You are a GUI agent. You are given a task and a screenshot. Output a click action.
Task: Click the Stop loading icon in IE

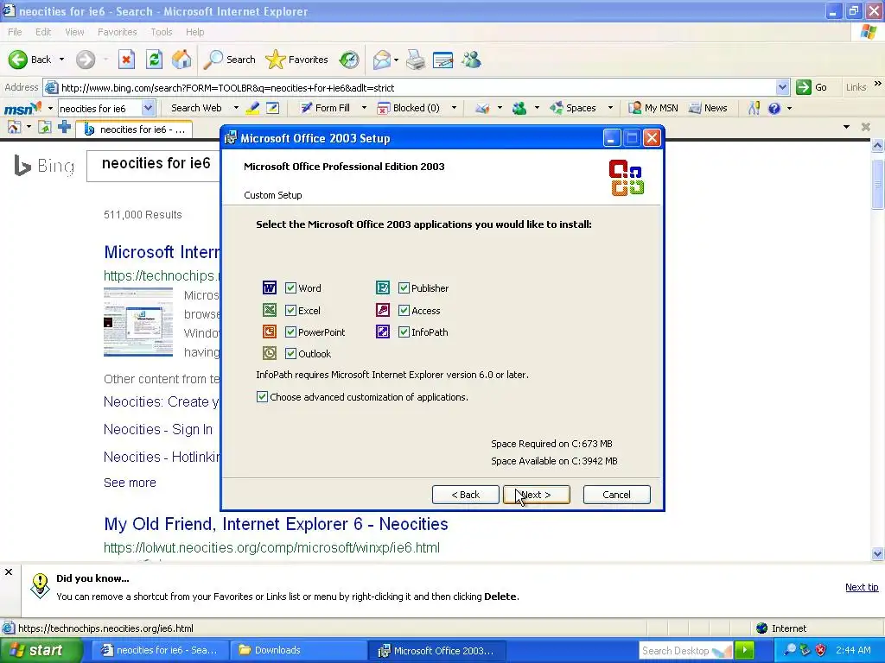[126, 60]
